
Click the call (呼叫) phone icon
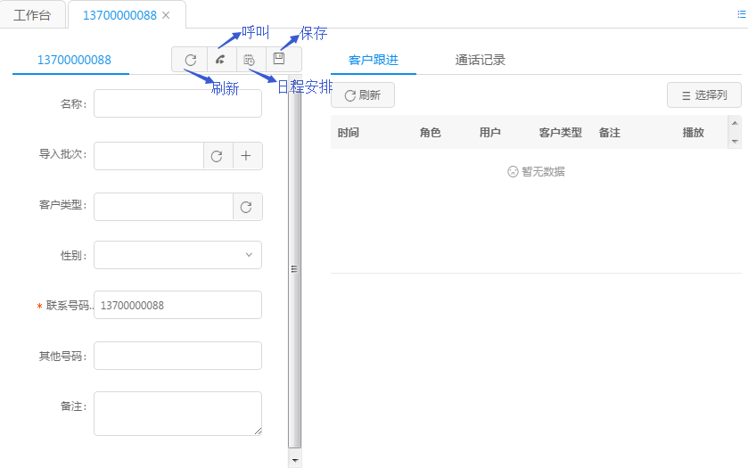[x=220, y=60]
